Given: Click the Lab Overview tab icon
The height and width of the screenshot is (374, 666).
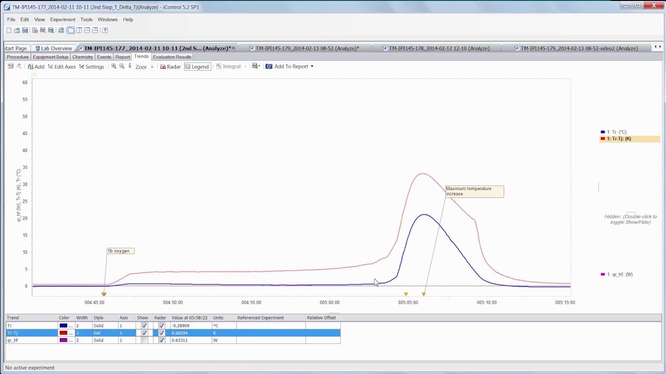Looking at the screenshot, I should tap(37, 48).
